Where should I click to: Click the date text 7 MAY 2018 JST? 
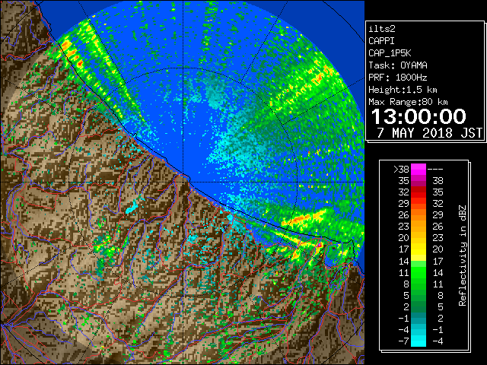pyautogui.click(x=429, y=133)
